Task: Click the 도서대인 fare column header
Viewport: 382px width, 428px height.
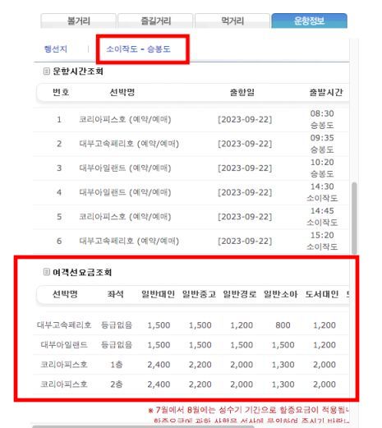Action: pos(322,294)
